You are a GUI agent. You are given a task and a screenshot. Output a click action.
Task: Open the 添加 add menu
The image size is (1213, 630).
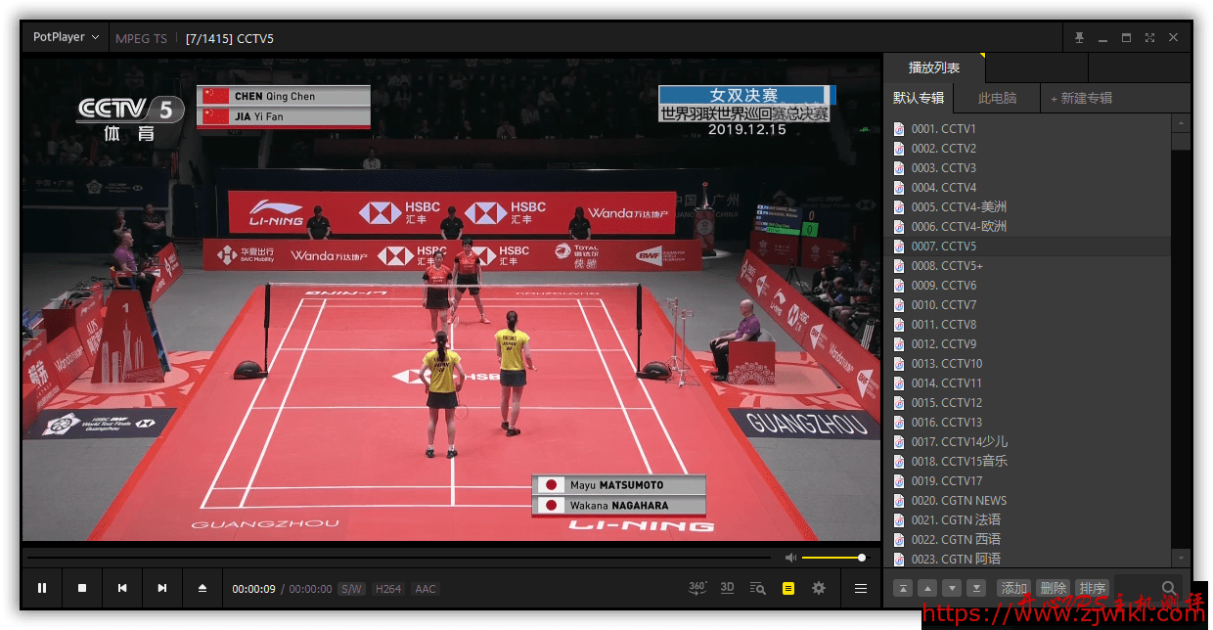[x=1013, y=588]
